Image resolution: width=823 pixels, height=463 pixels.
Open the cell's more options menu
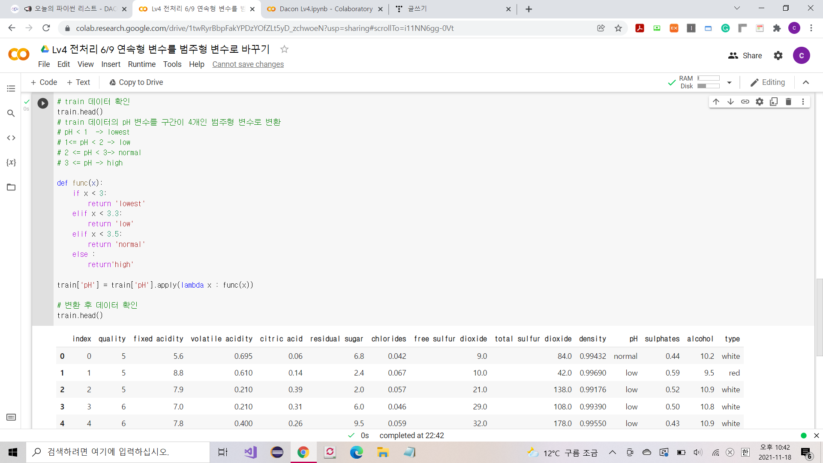(x=803, y=102)
